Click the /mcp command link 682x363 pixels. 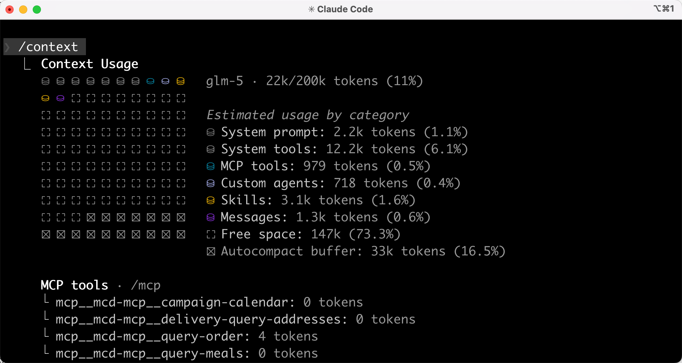pos(146,285)
